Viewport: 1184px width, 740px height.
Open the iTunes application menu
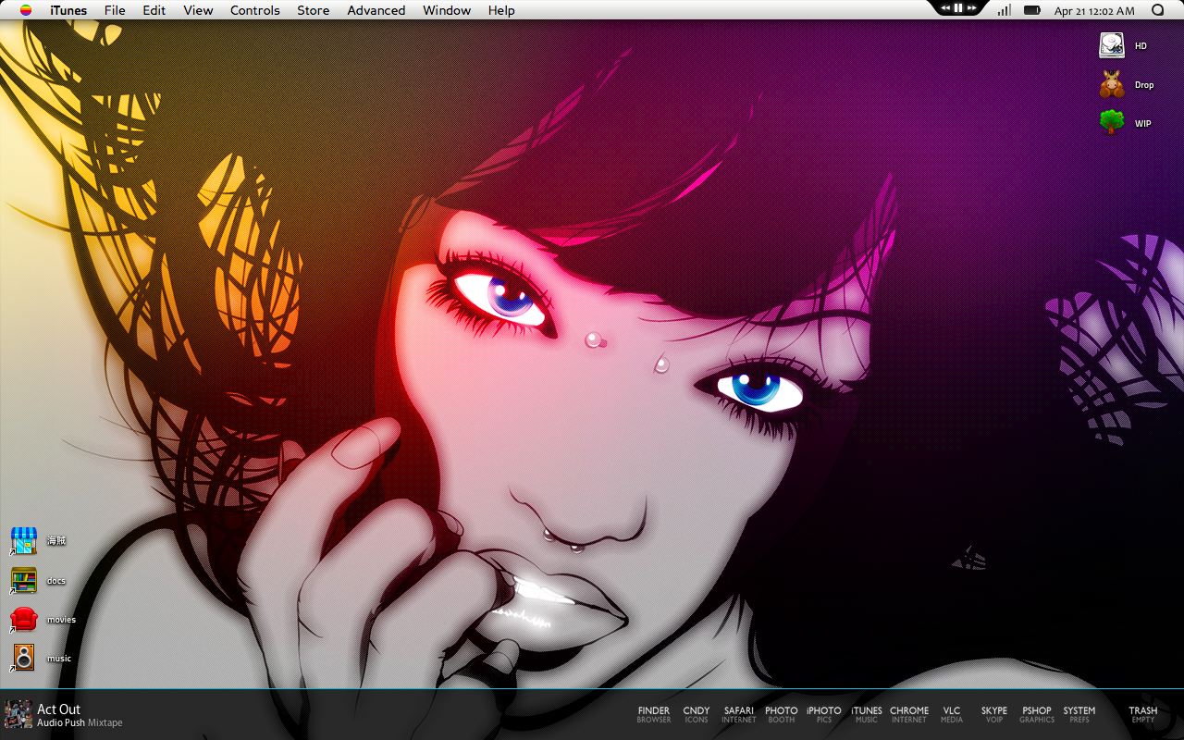(68, 10)
